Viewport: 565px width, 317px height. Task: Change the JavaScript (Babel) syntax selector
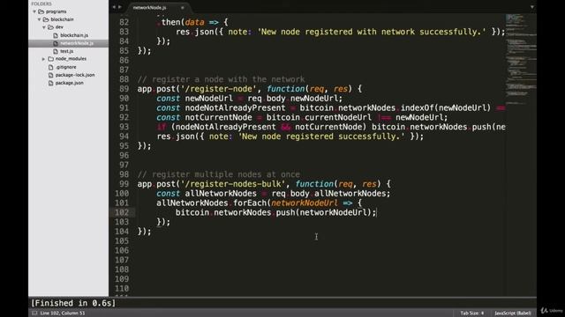(x=512, y=313)
